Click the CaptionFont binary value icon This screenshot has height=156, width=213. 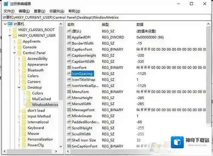point(69,49)
